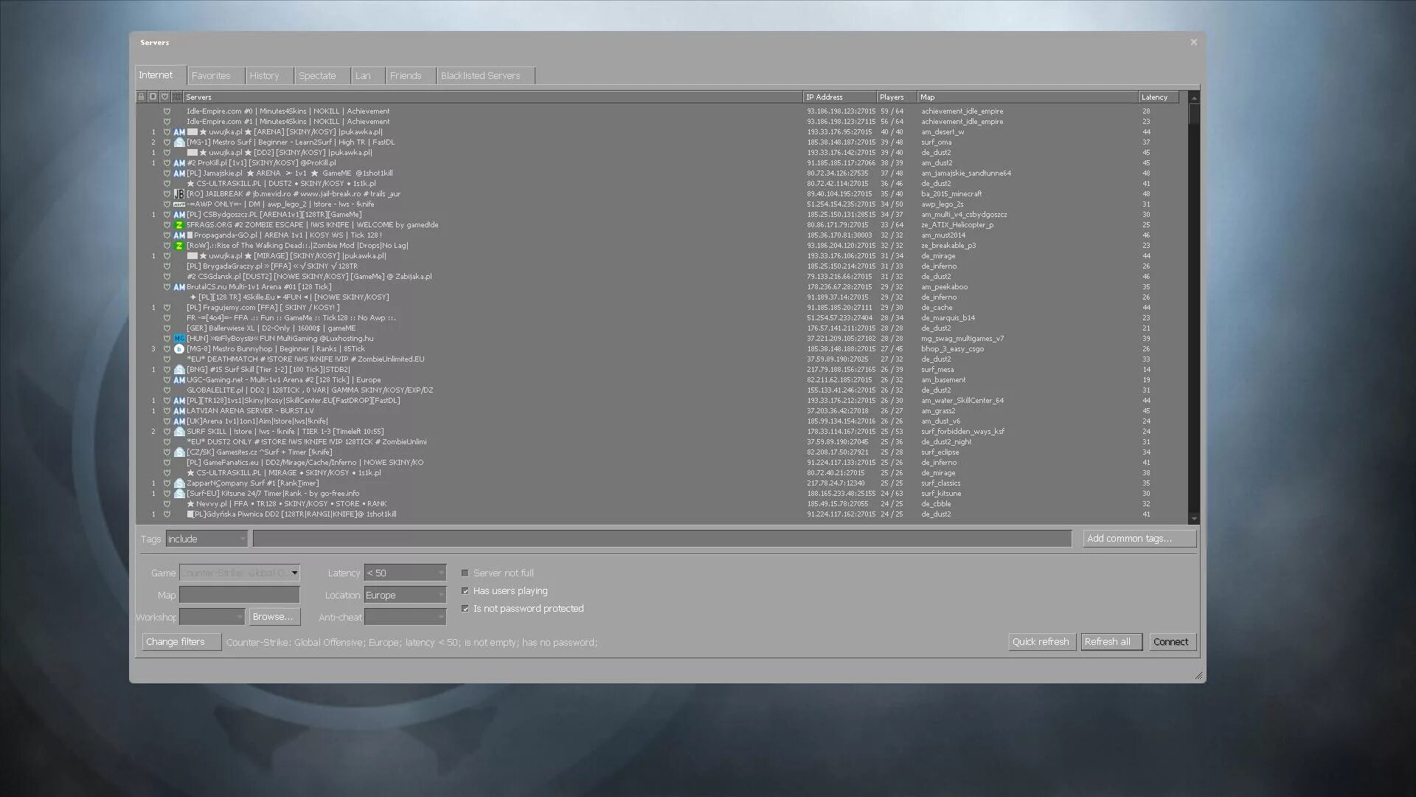1416x797 pixels.
Task: Click the Browse button for Workshop field
Action: click(x=274, y=616)
